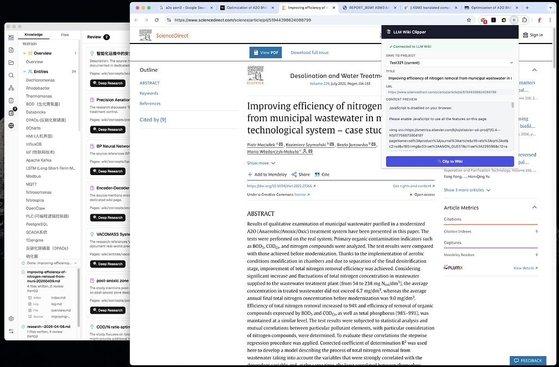Close the active Improving efficiency tab
This screenshot has height=367, width=559.
pos(334,8)
